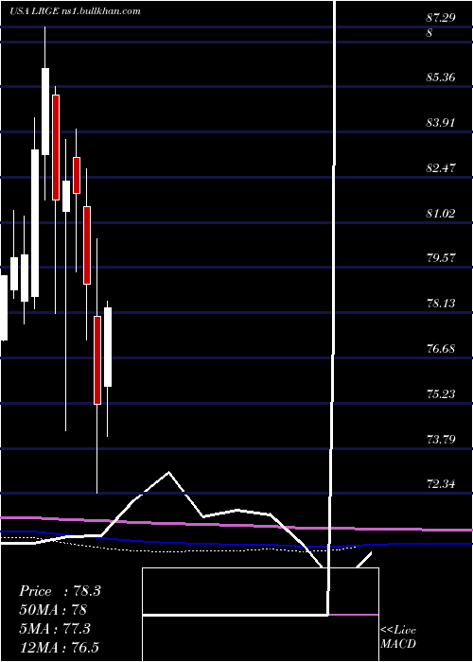Click the '<<Live MACD' label
Image resolution: width=473 pixels, height=662 pixels.
pos(398,637)
